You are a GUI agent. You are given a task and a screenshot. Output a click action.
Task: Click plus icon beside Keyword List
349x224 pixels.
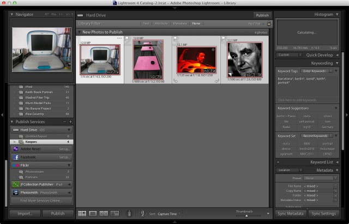coord(278,162)
